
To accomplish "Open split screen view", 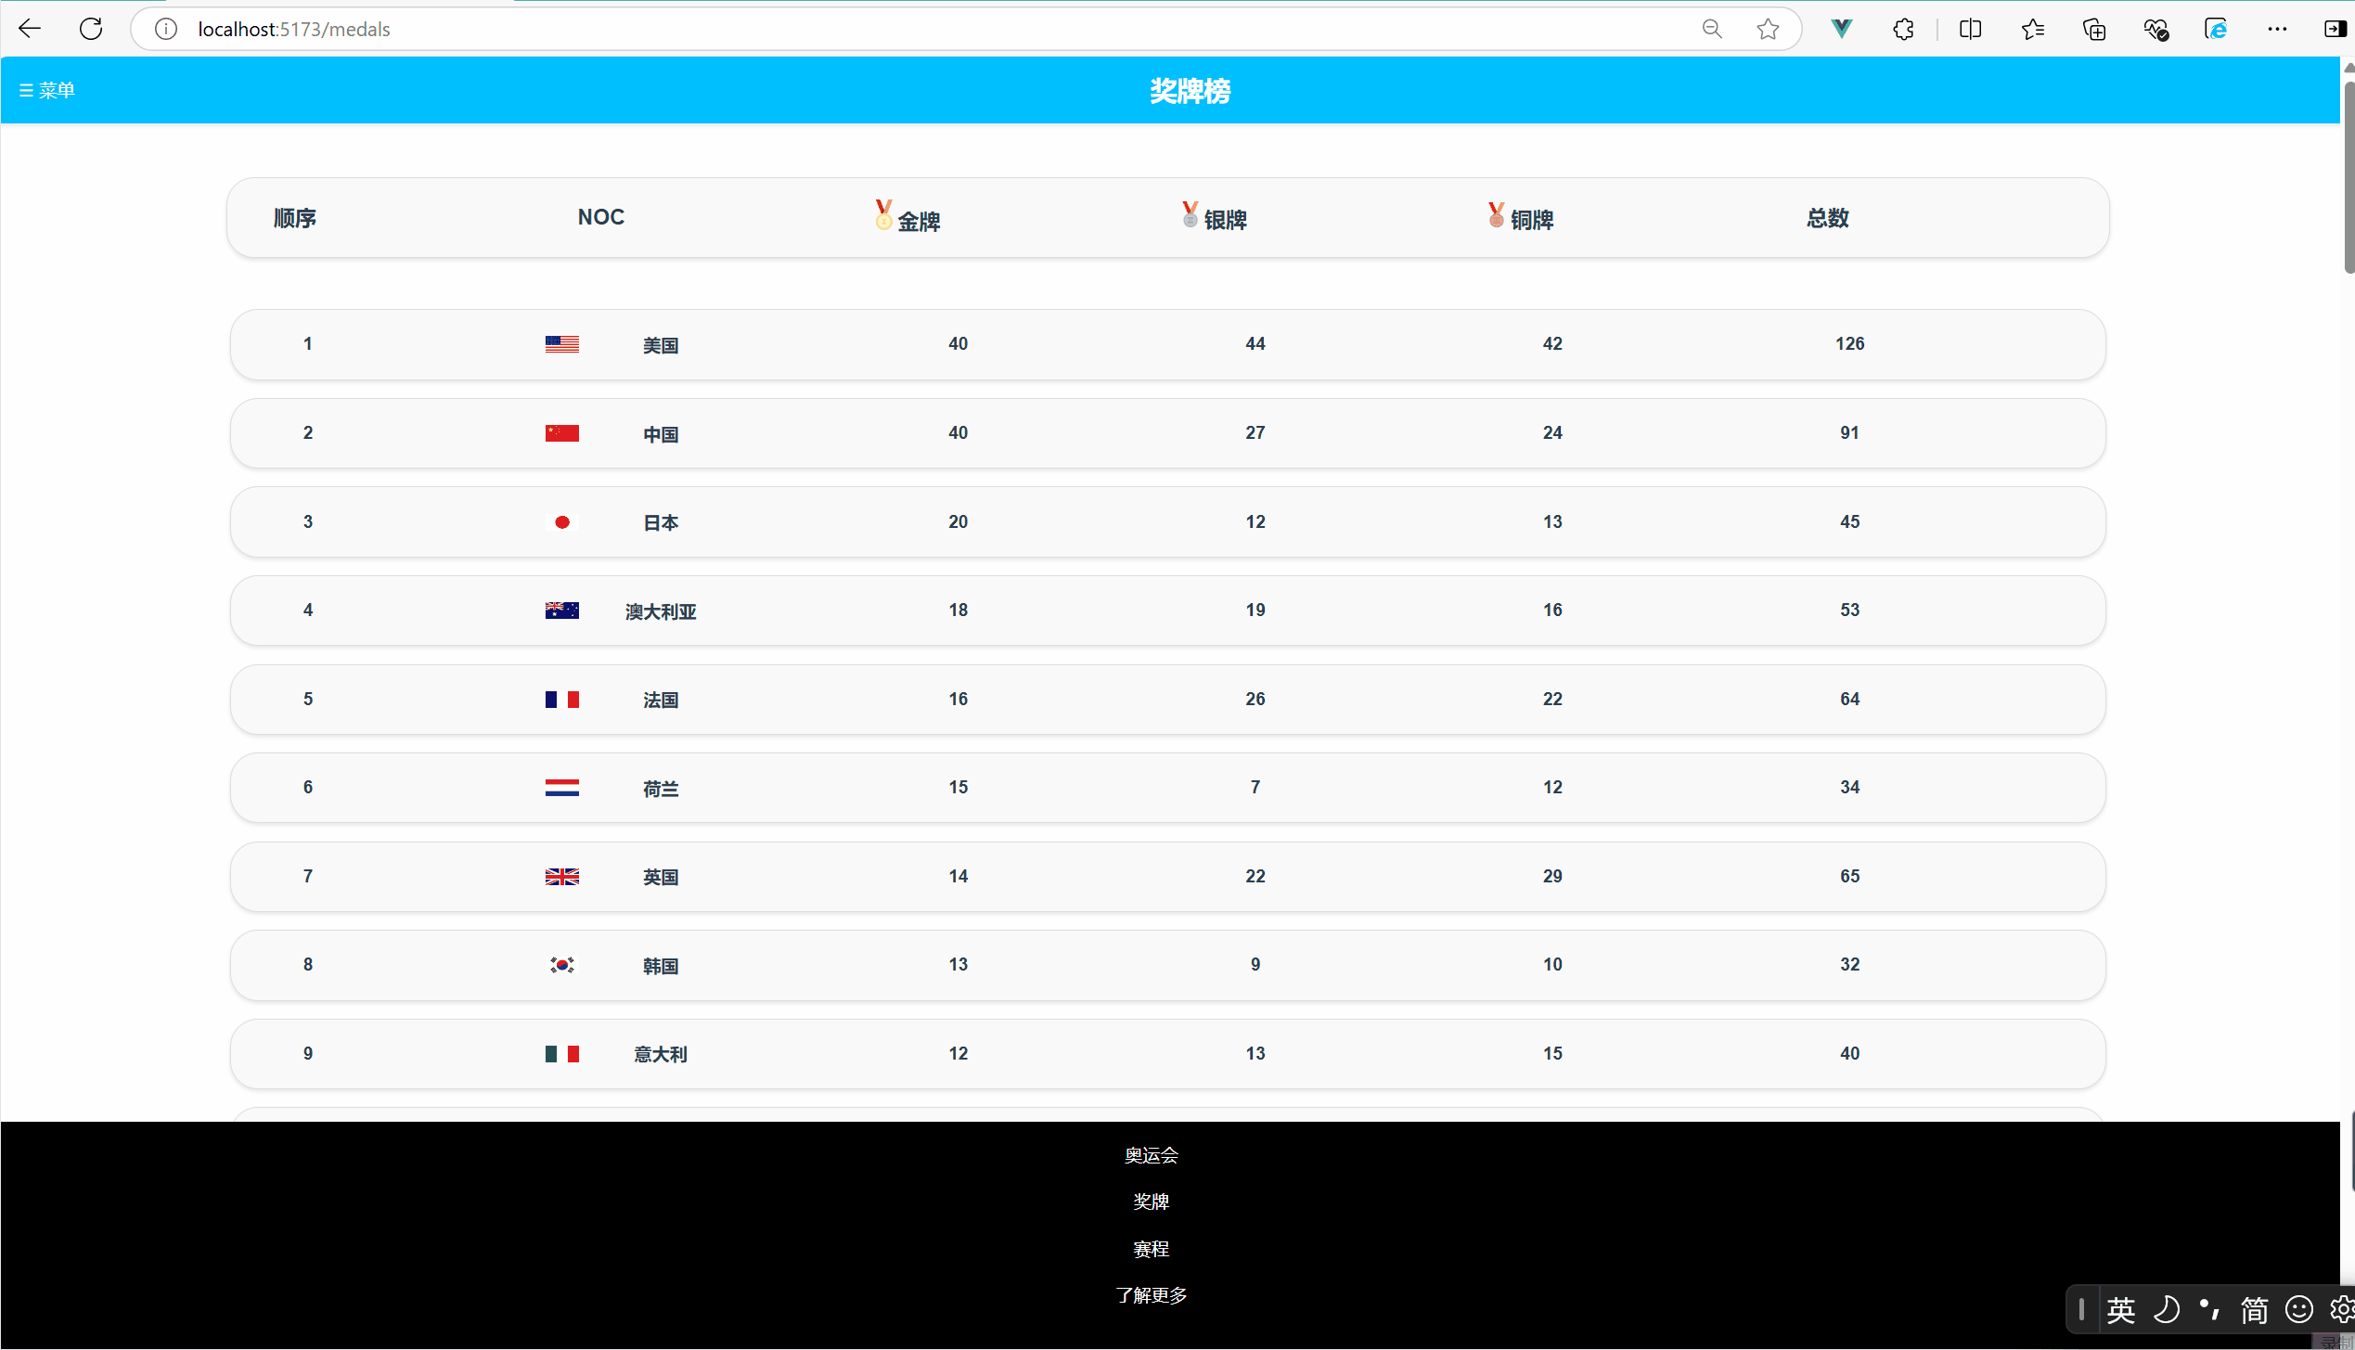I will [1970, 29].
